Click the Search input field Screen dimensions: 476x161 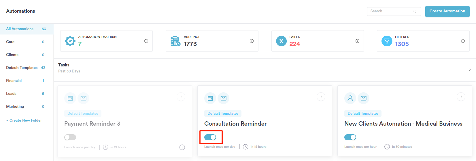click(x=389, y=11)
